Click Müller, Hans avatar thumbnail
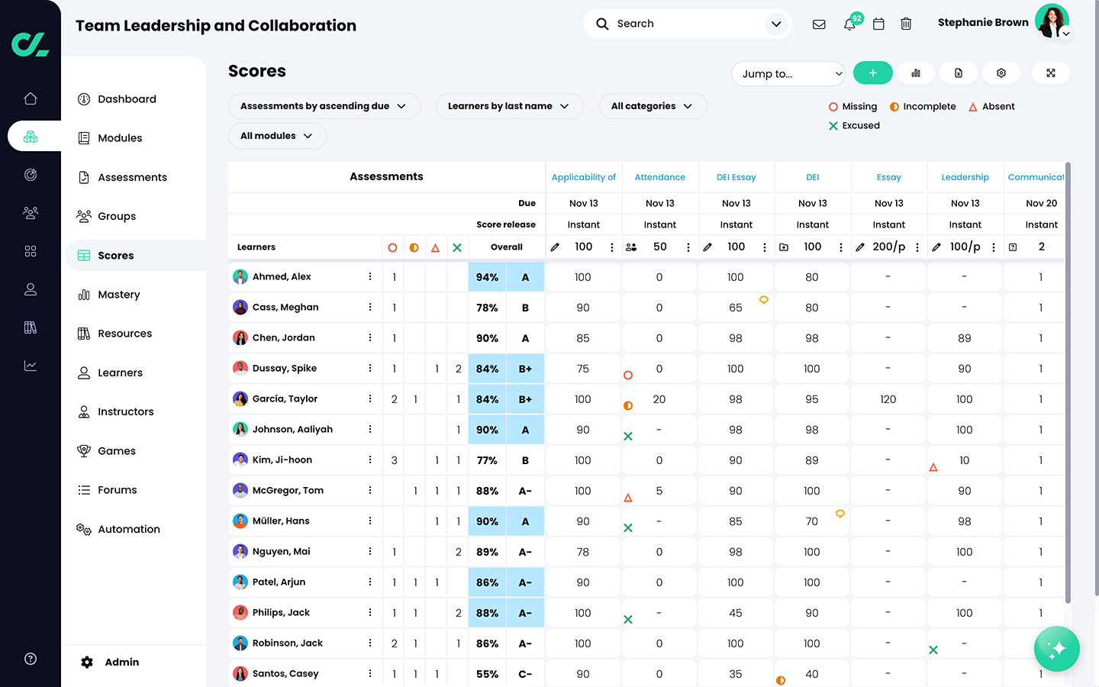1099x687 pixels. pos(240,521)
